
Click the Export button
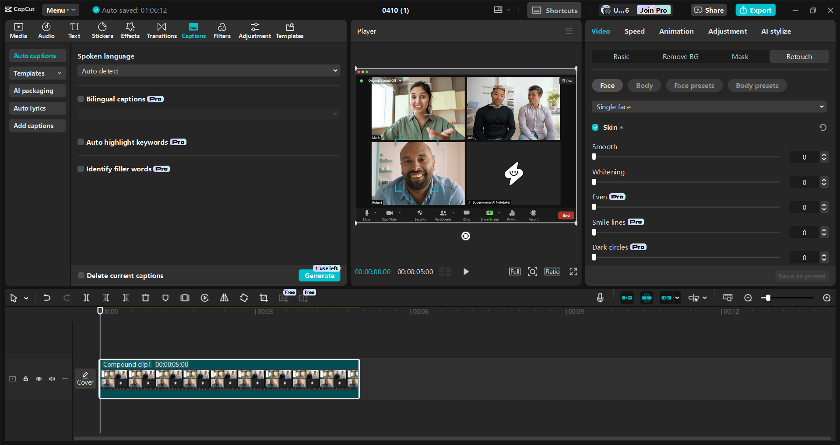coord(755,10)
